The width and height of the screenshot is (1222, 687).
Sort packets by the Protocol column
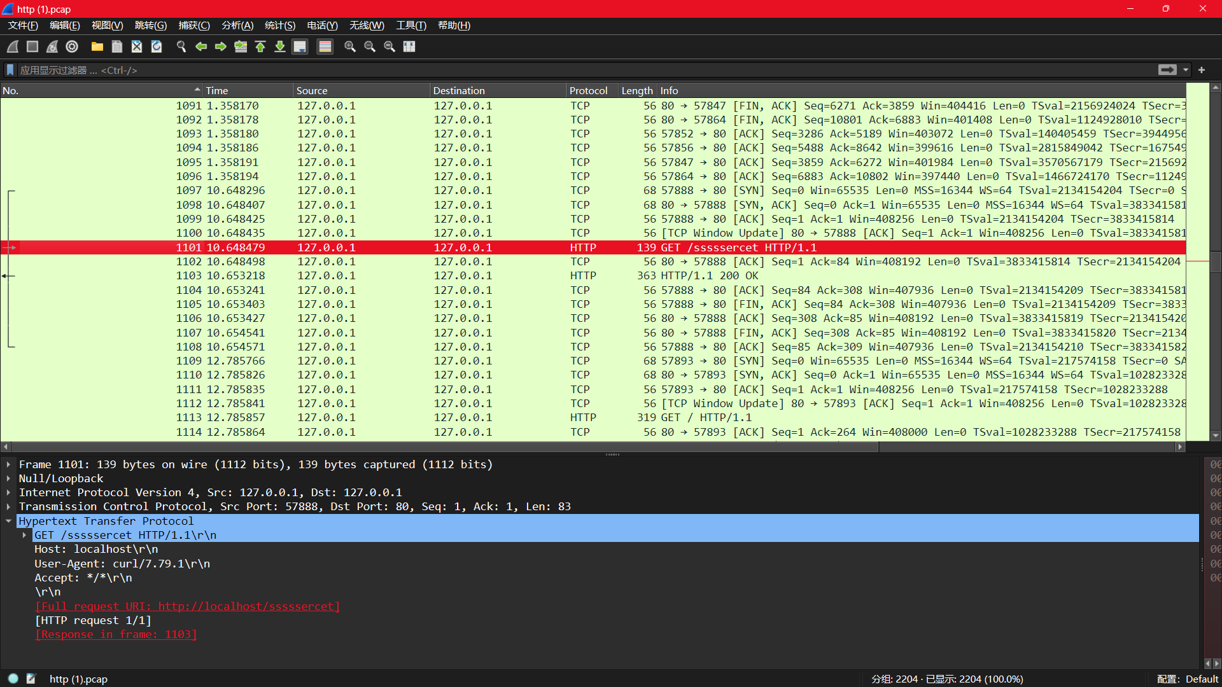click(x=593, y=90)
